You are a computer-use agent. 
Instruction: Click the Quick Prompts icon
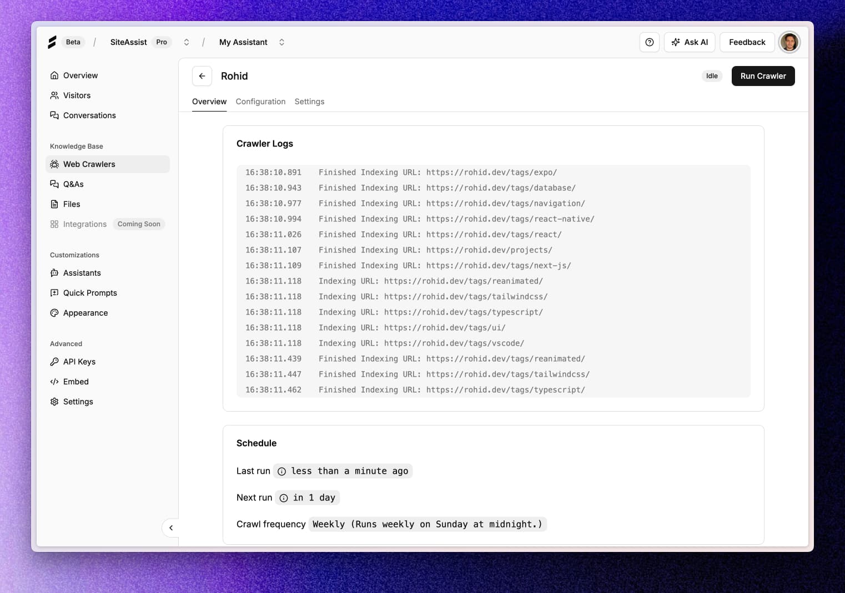54,293
